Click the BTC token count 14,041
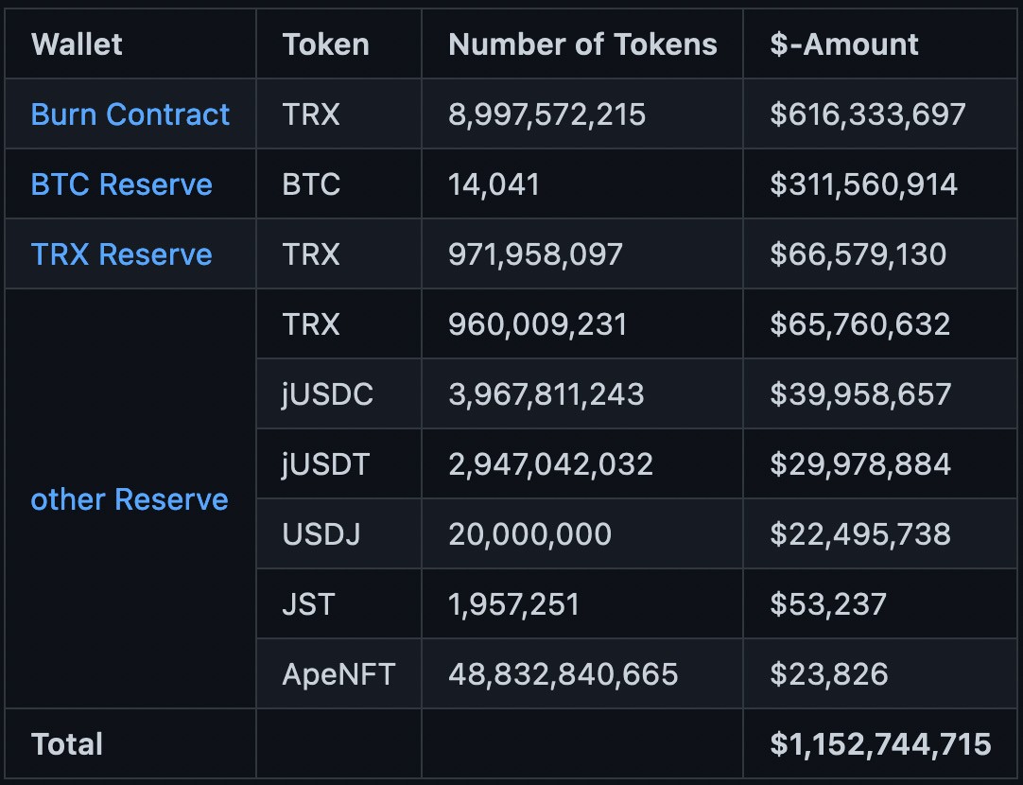 (494, 184)
